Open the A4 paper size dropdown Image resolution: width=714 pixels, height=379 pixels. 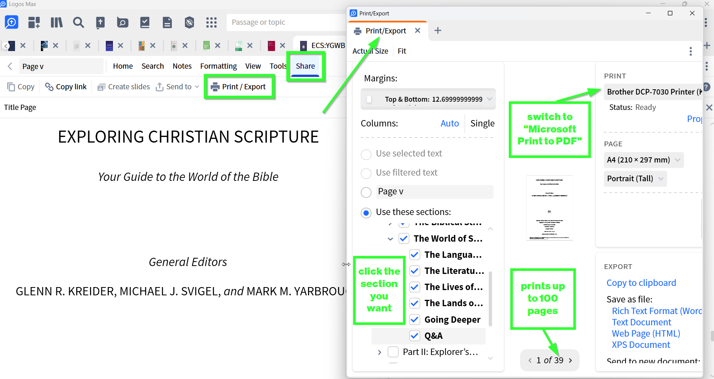point(644,160)
